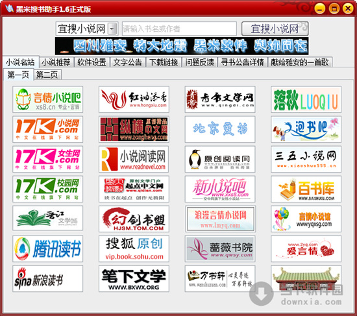Open the 北京爱书 logo
Screen dimensions: 357x316
220,129
